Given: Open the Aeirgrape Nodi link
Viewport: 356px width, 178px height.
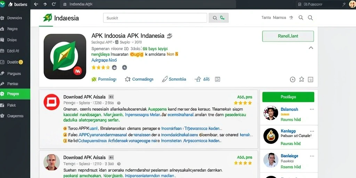Looking at the screenshot, I should click(104, 60).
